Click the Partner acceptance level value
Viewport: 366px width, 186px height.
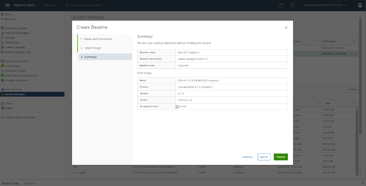(182, 106)
